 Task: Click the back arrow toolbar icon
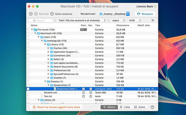coord(31,14)
